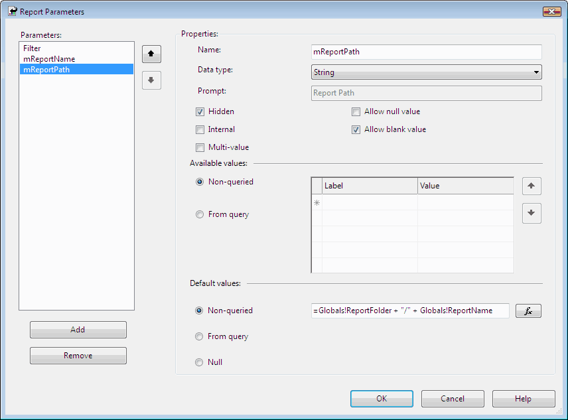Move selected parameter down with arrow button
This screenshot has height=420, width=568.
pos(151,80)
